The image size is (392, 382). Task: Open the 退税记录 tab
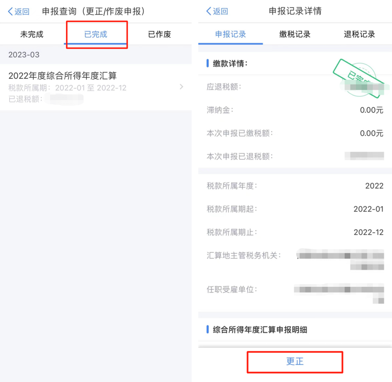pos(359,34)
